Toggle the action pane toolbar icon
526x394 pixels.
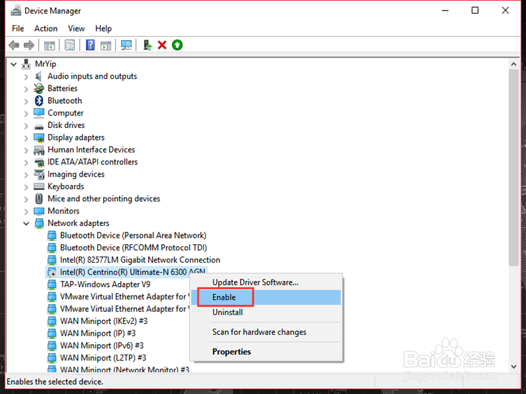coord(106,45)
